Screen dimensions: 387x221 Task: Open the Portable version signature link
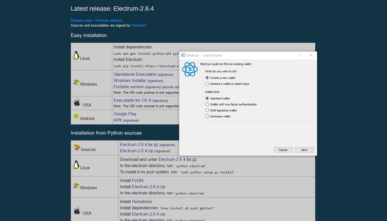coord(153,87)
